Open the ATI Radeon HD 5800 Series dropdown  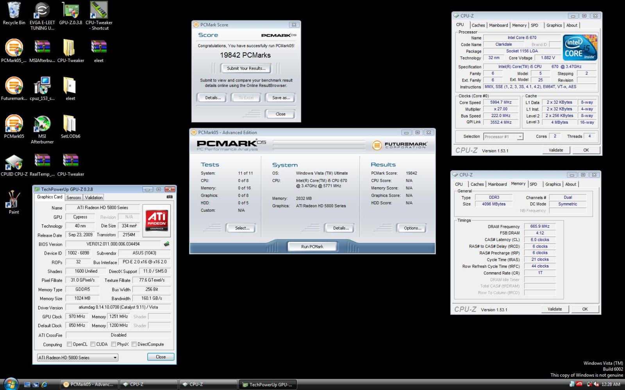point(77,357)
